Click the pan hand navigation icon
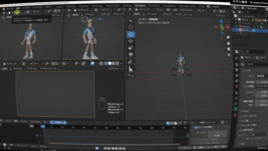The height and width of the screenshot is (151, 268). point(228,43)
